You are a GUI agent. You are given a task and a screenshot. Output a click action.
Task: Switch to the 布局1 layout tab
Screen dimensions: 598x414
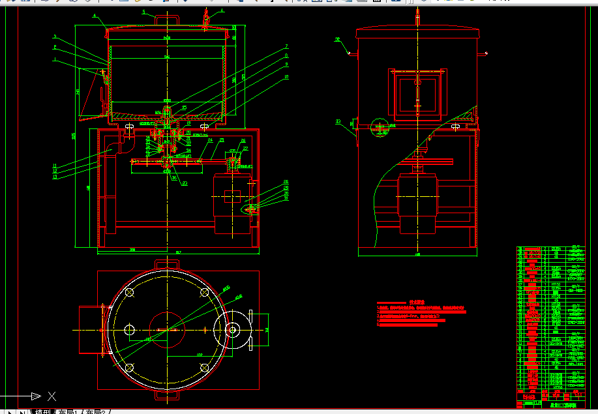[68, 411]
